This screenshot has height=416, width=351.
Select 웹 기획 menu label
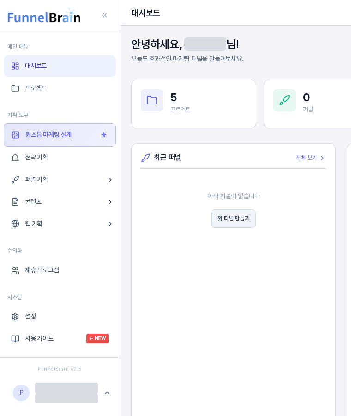(33, 224)
